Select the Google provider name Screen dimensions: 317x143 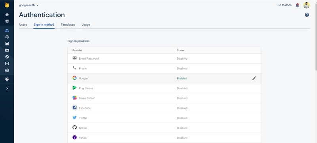pos(83,78)
